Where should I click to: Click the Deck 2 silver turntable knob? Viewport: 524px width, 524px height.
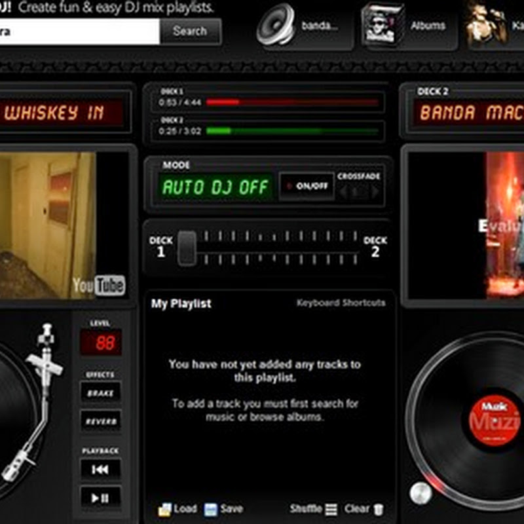click(x=421, y=493)
